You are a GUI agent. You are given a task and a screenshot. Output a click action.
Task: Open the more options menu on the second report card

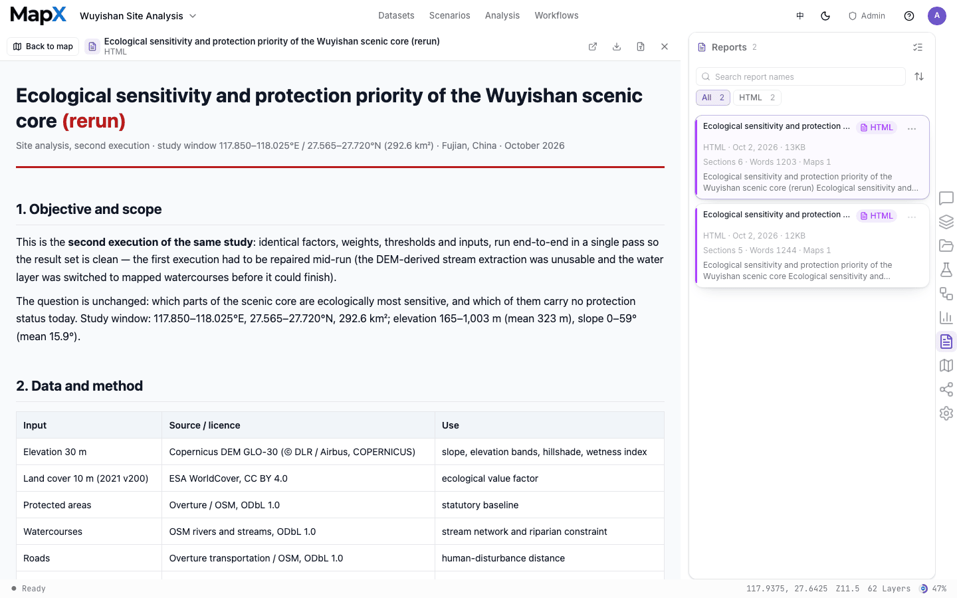pyautogui.click(x=912, y=217)
